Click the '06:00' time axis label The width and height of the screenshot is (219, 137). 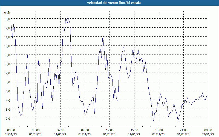coord(60,130)
